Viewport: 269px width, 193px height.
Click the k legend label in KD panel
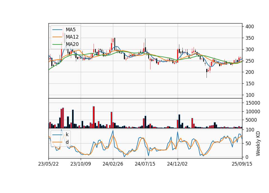[67, 135]
